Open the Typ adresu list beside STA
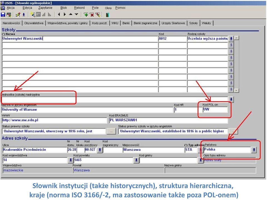This screenshot has height=200, width=267. click(x=201, y=150)
